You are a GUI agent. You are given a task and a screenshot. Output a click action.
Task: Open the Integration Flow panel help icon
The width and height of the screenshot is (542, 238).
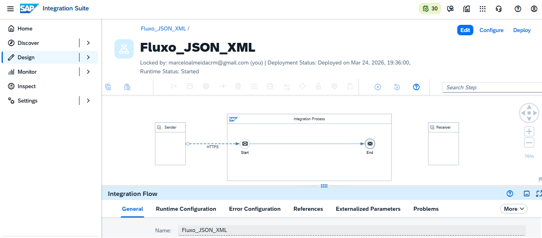510,194
